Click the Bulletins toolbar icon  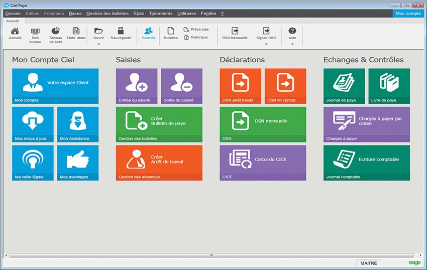click(x=171, y=33)
